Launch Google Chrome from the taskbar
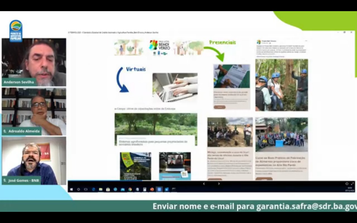The height and width of the screenshot is (223, 357). [x=130, y=189]
